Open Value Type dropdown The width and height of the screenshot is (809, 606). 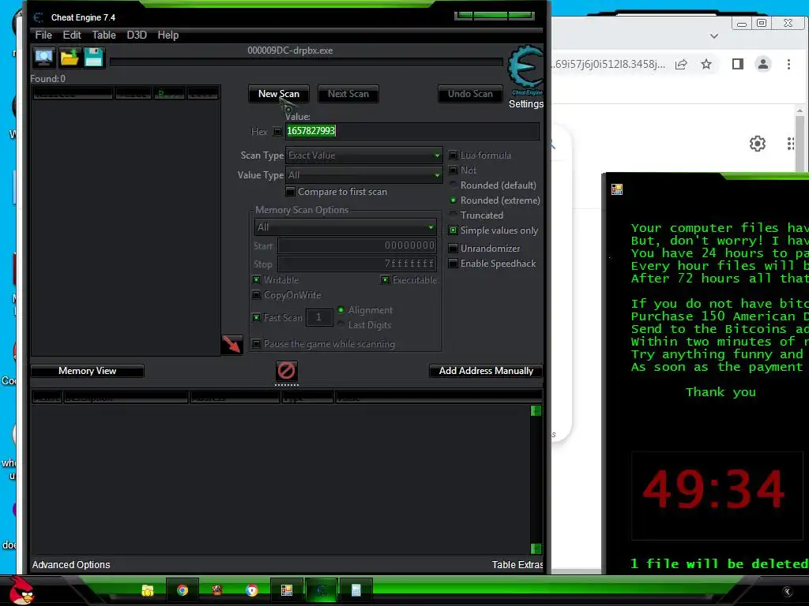(x=363, y=175)
